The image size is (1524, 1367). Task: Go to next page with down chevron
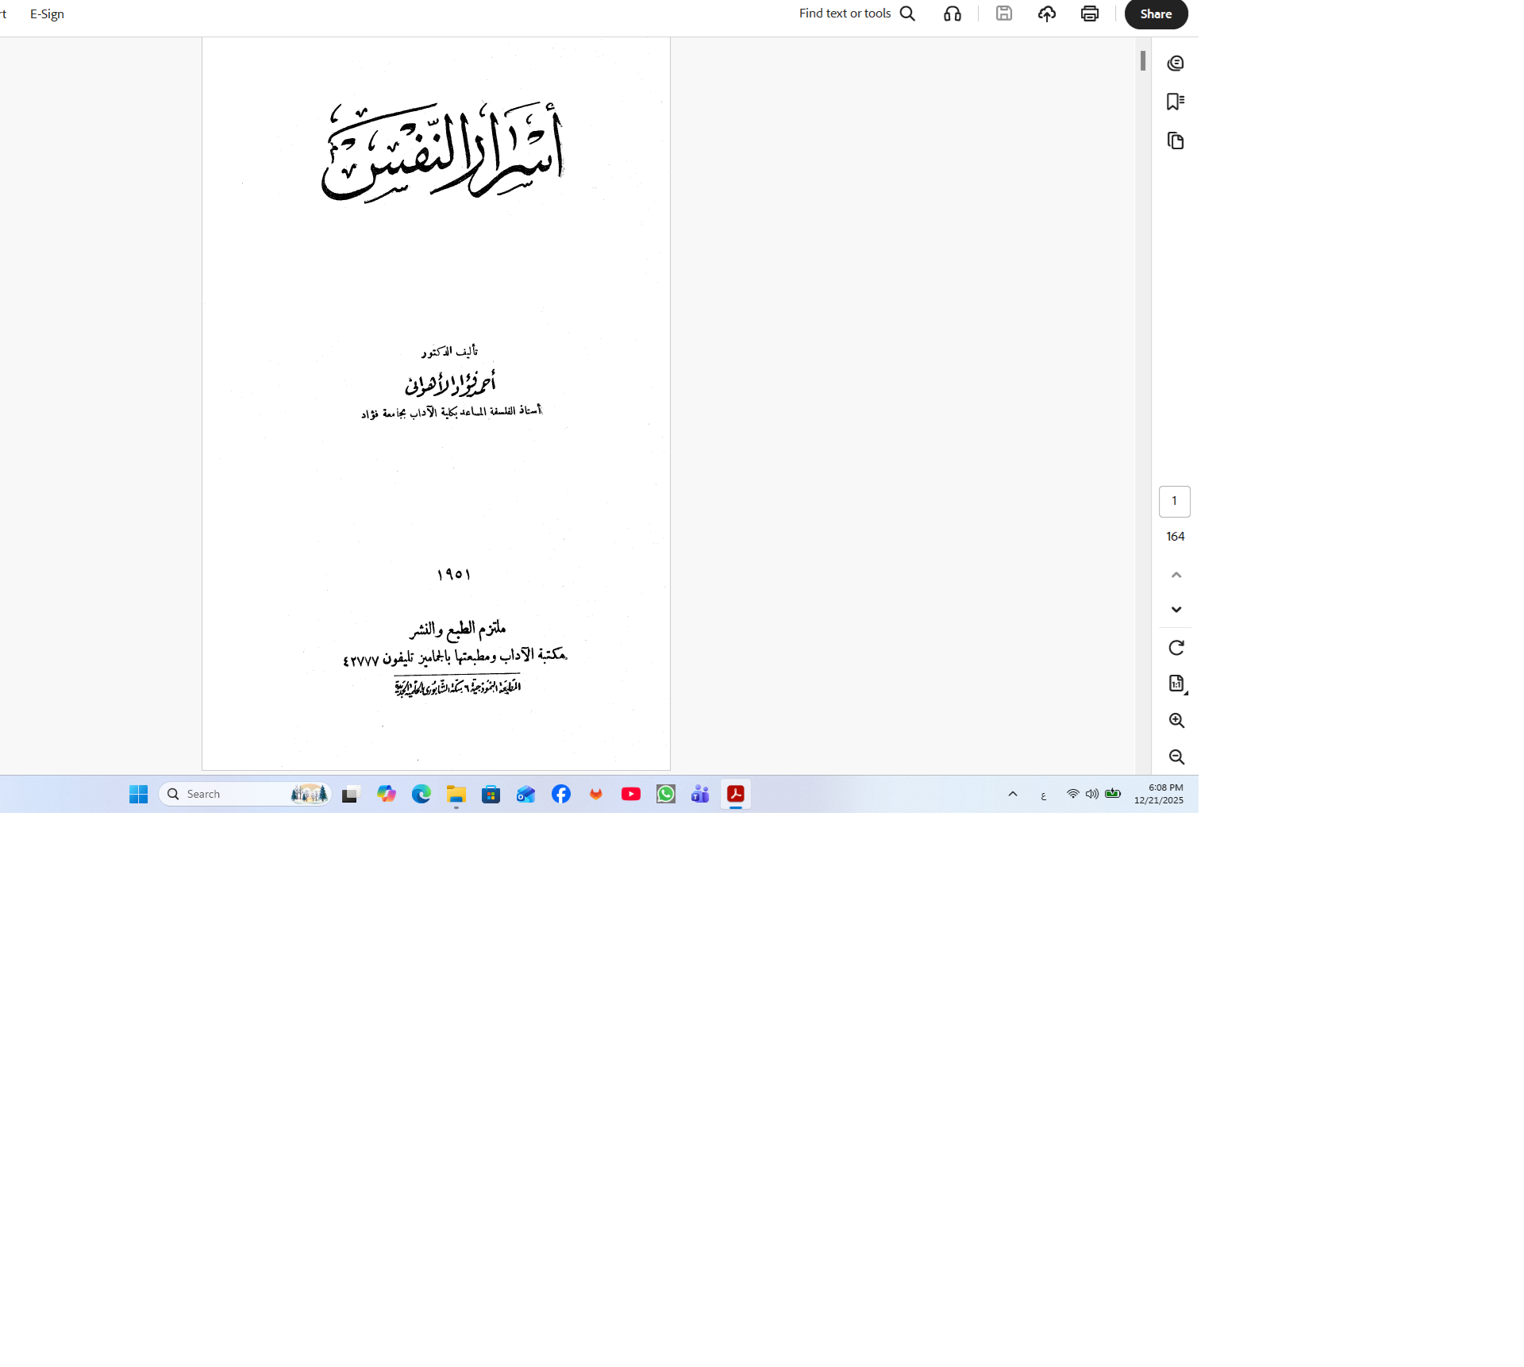[1176, 610]
